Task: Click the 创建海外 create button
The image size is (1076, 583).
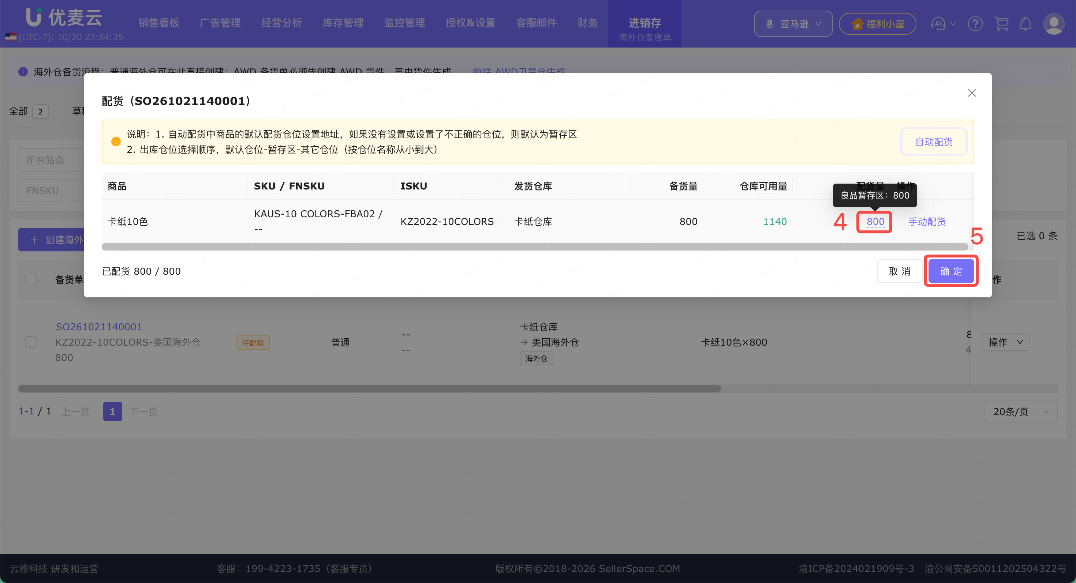Action: pos(51,240)
